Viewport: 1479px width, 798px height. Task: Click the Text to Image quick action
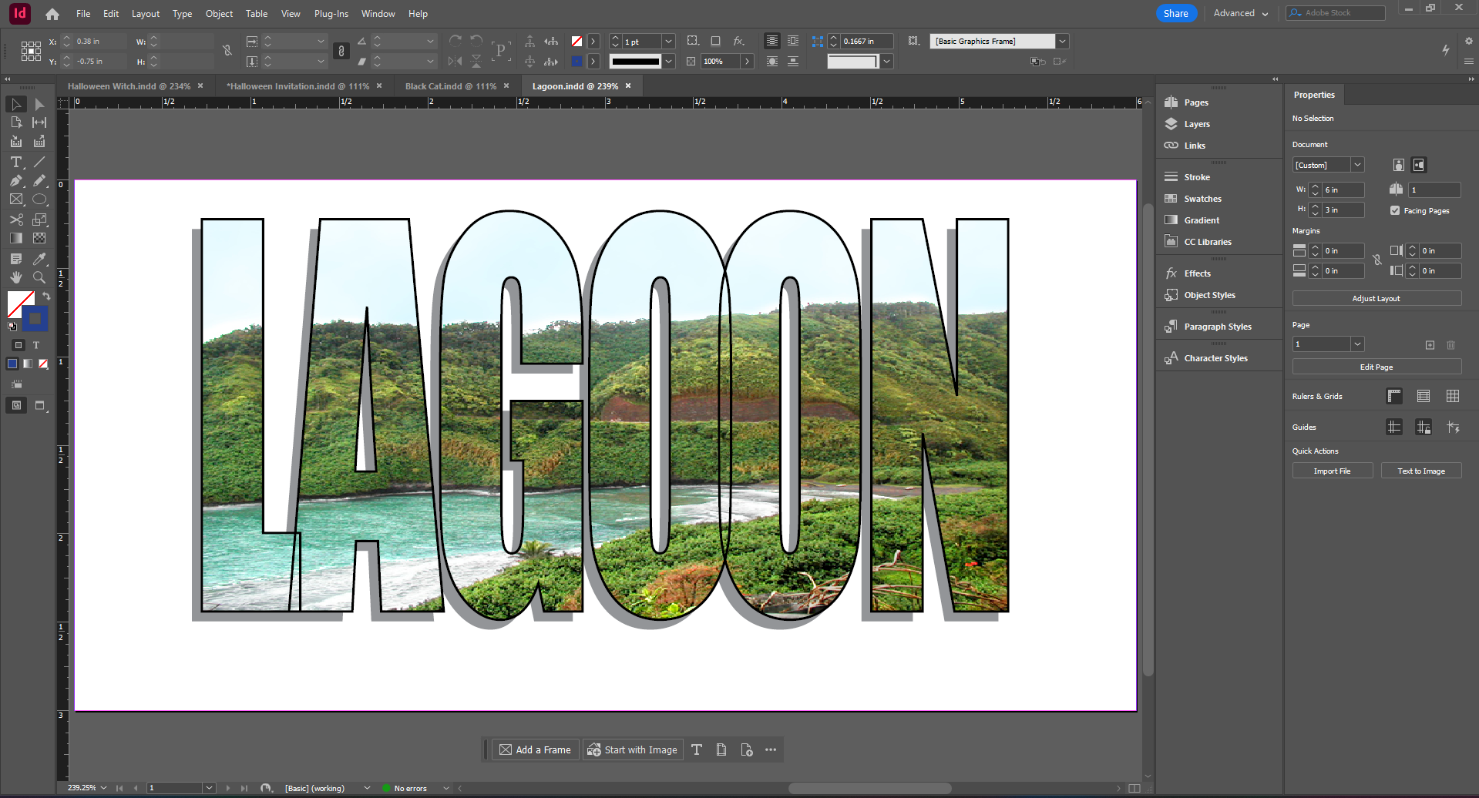point(1421,471)
